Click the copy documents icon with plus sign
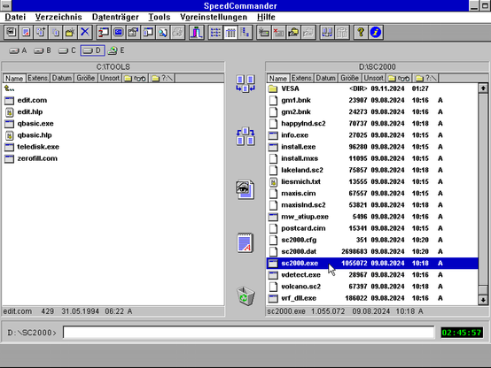Viewport: 491px width, 368px height. pos(41,32)
